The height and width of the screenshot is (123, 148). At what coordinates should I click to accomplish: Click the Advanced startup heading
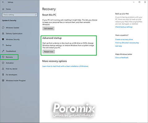(x=52, y=38)
